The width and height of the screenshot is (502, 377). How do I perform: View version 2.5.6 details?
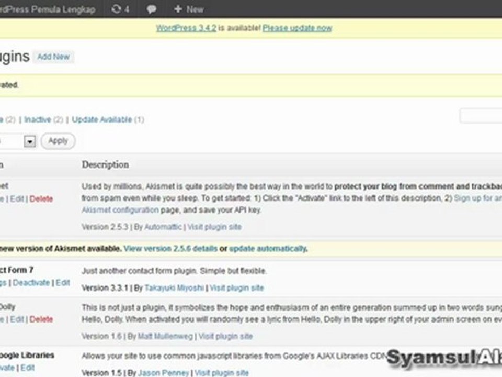point(170,249)
